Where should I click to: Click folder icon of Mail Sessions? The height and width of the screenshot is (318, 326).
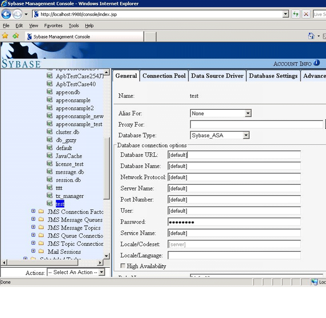[x=41, y=251]
